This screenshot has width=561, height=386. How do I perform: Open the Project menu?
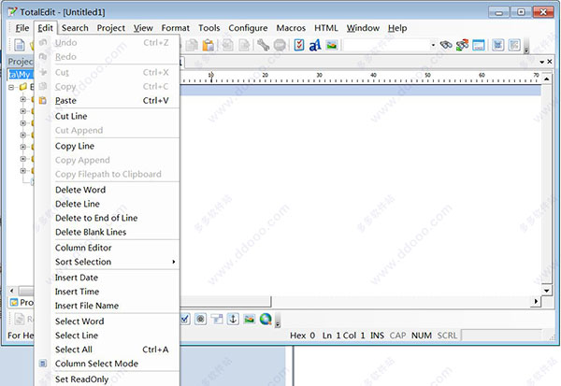pyautogui.click(x=111, y=28)
